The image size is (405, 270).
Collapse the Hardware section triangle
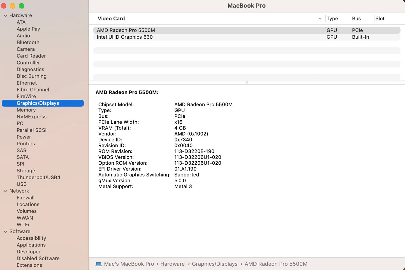pyautogui.click(x=6, y=15)
